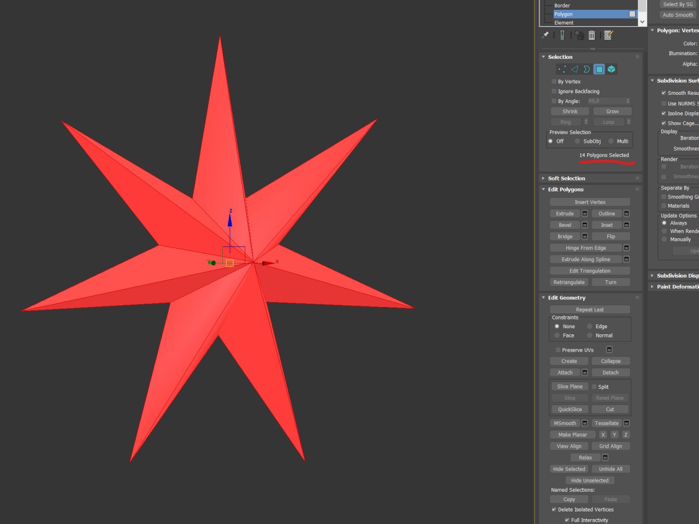Enable the Preserve UVs checkbox
The image size is (699, 524).
tap(558, 350)
